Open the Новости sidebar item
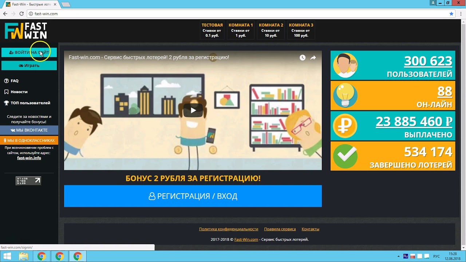This screenshot has width=466, height=262. pyautogui.click(x=16, y=92)
